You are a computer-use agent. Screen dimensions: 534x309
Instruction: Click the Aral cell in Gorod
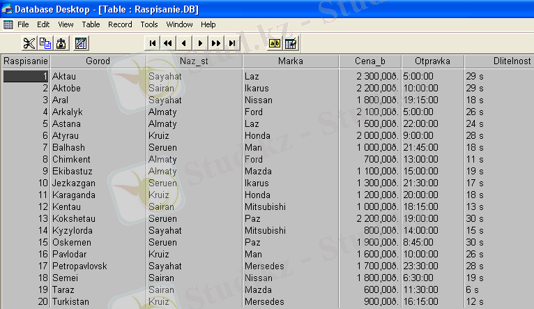click(98, 100)
